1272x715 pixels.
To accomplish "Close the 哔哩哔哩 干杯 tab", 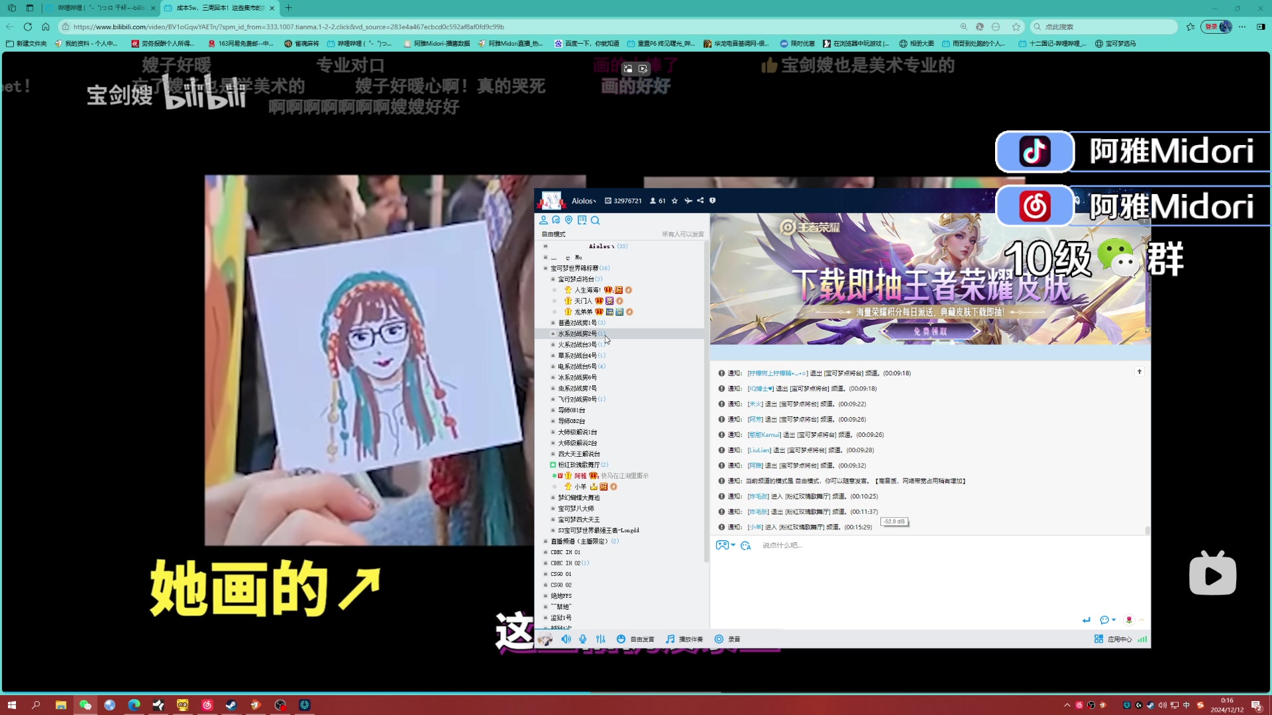I will [153, 8].
